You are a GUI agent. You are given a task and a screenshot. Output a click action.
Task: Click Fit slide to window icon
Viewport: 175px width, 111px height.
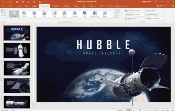173,110
